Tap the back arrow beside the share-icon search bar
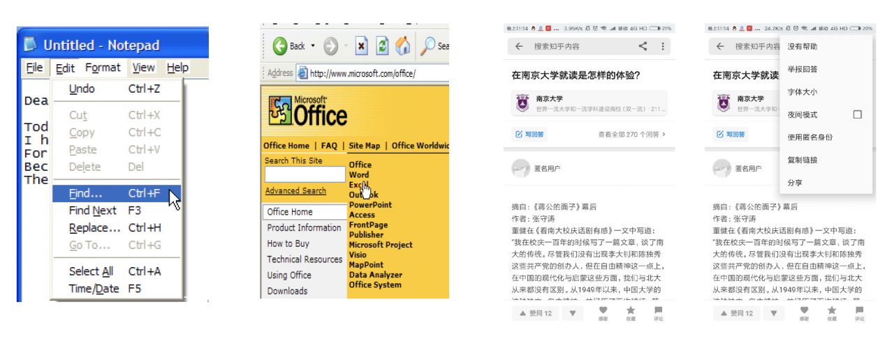 click(519, 46)
